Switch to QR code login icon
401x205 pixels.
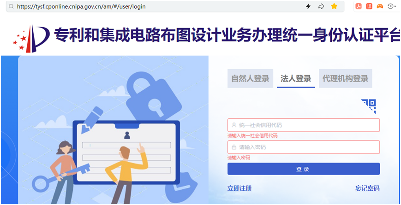pos(369,106)
